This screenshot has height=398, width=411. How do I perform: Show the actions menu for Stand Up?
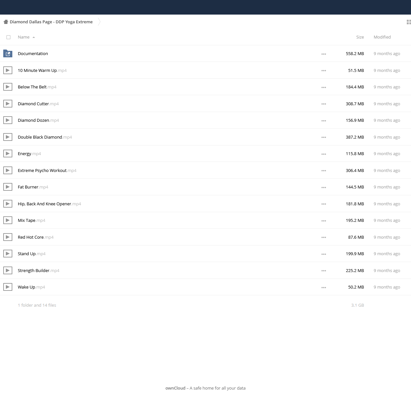tap(324, 254)
